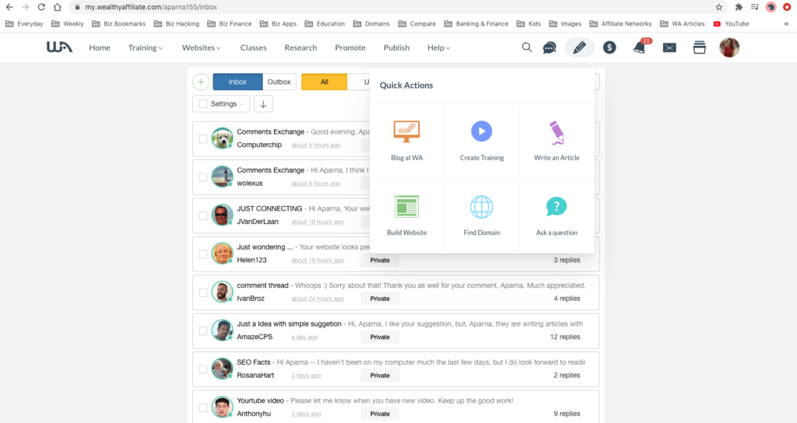Expand the Settings dropdown above messages
This screenshot has width=797, height=423.
pos(221,104)
